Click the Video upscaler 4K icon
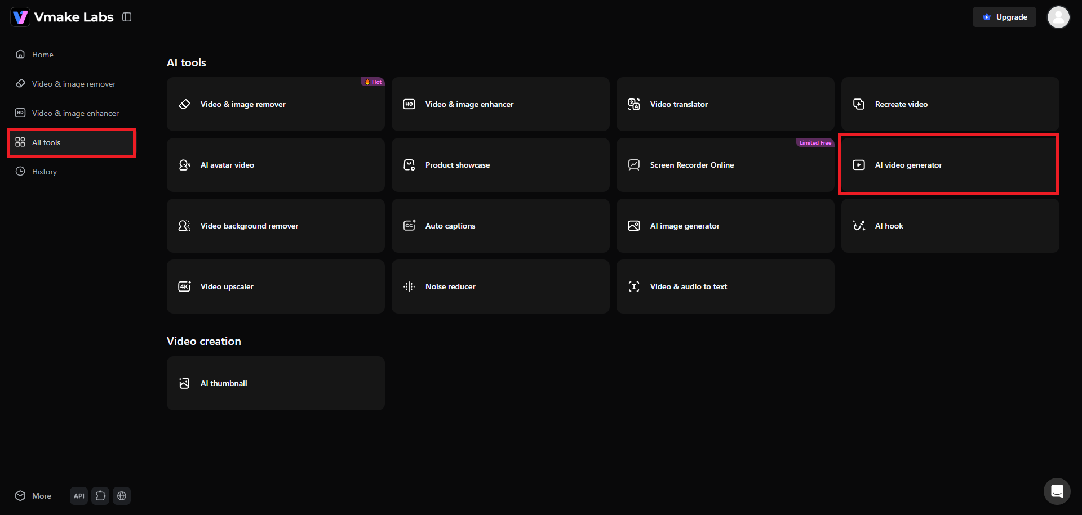1082x515 pixels. [184, 286]
